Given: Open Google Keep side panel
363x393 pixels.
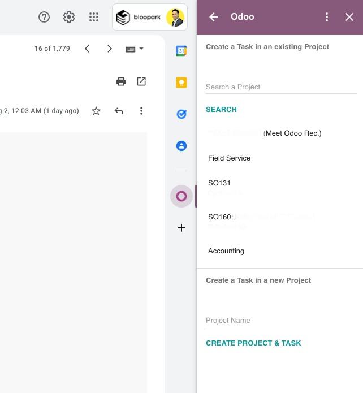Looking at the screenshot, I should [181, 83].
